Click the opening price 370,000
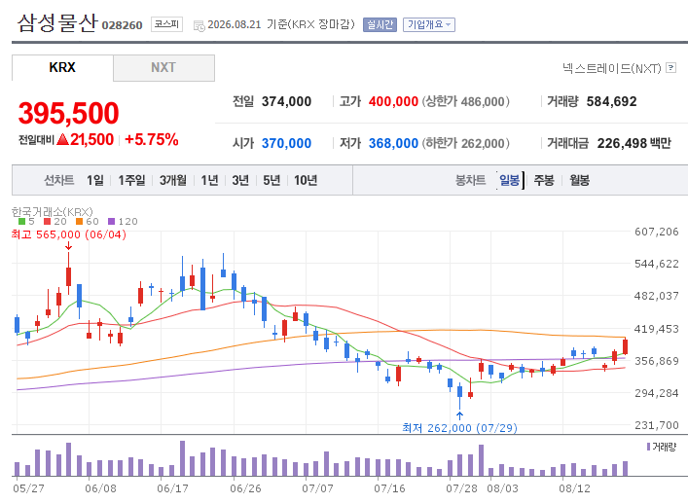This screenshot has height=504, width=688. pos(286,143)
